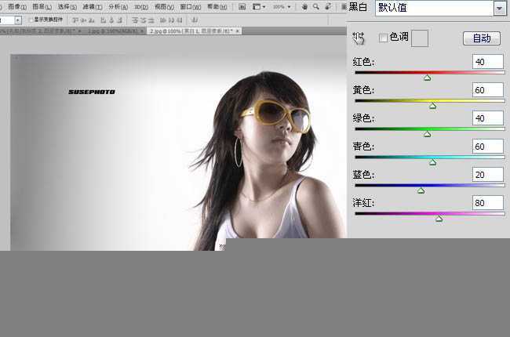Click the align right edges icon
This screenshot has height=337, width=510.
pyautogui.click(x=120, y=20)
